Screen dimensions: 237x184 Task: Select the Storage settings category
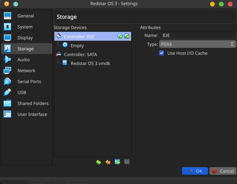tap(27, 49)
